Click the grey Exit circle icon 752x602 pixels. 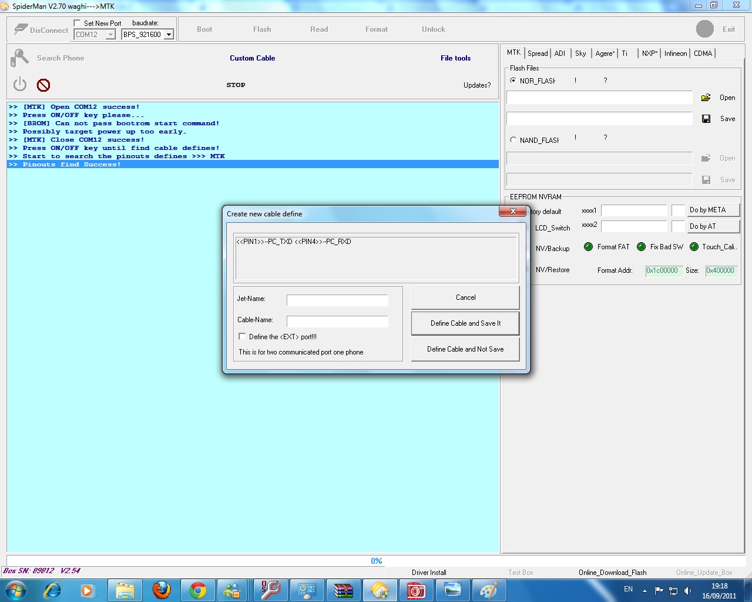[x=705, y=29]
